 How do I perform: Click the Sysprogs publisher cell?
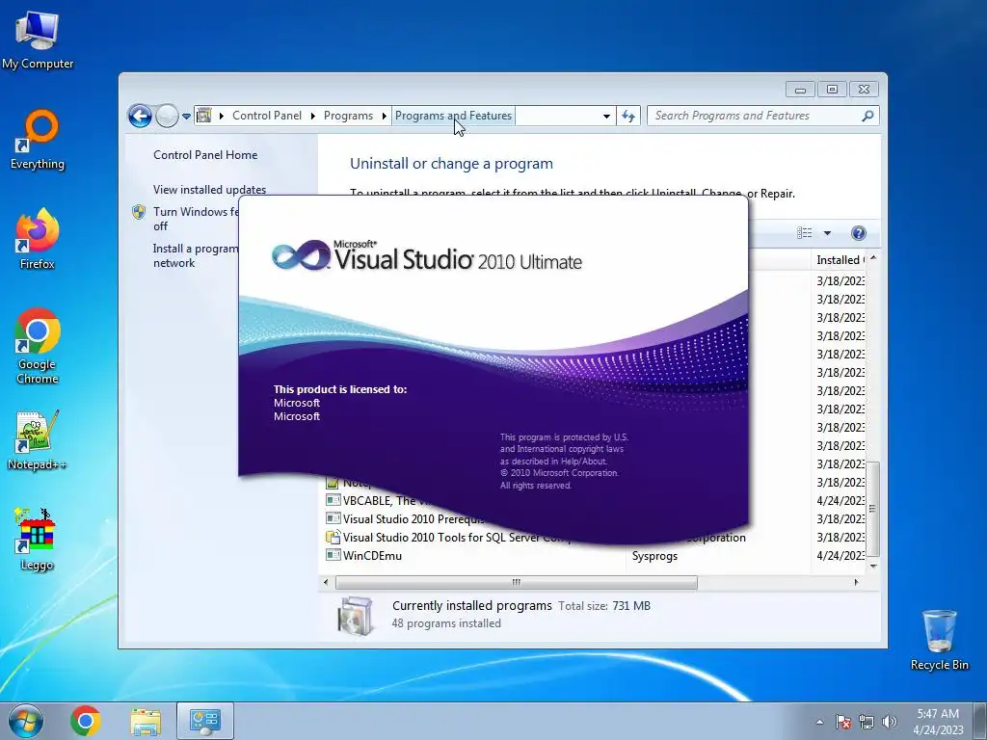(x=654, y=556)
